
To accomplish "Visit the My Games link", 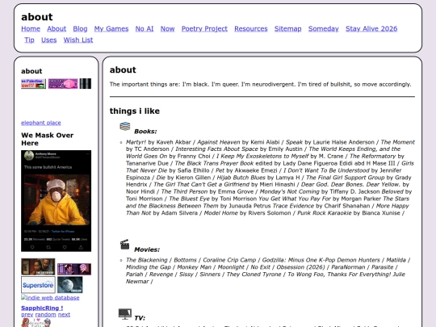I will [111, 28].
